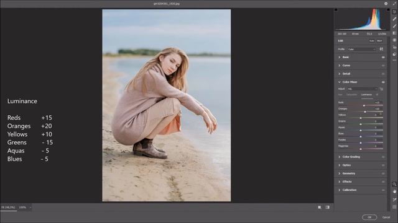
Task: Expand the Basic panel
Action: 340,57
